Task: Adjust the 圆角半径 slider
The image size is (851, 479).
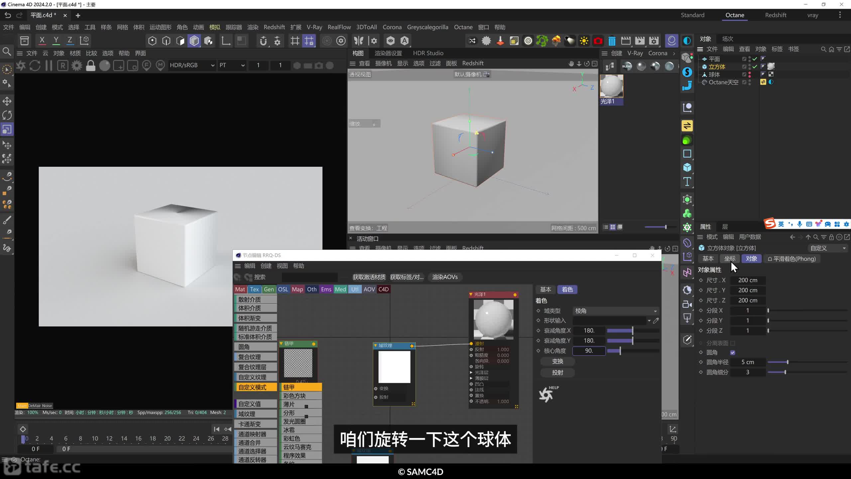Action: click(x=808, y=362)
